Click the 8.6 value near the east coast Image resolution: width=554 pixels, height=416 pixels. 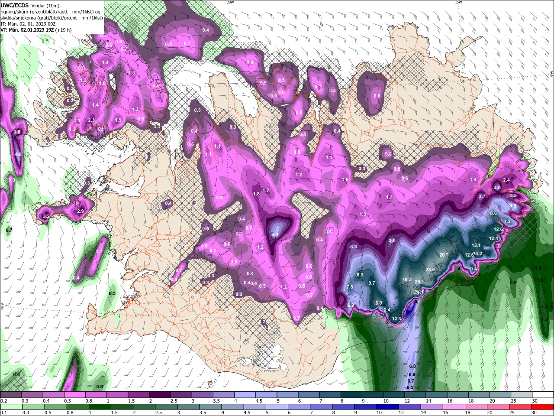(x=493, y=213)
